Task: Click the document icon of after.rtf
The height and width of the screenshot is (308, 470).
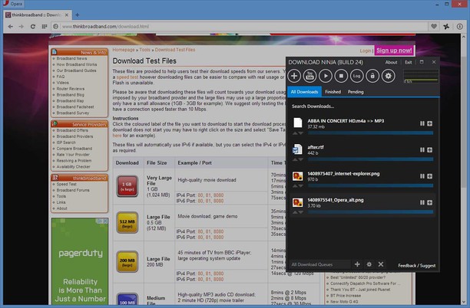Action: (x=297, y=149)
